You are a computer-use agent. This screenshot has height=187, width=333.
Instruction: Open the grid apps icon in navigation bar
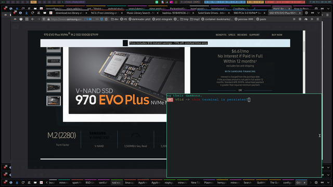point(27,19)
